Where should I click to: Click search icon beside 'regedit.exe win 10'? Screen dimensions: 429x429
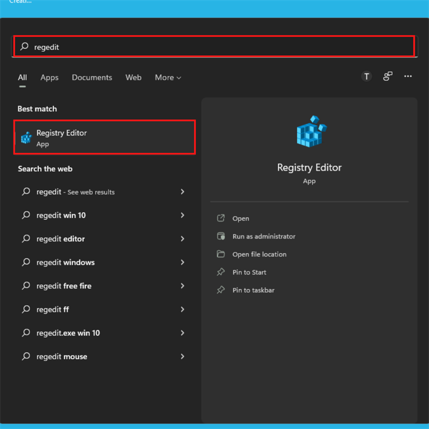click(x=26, y=332)
